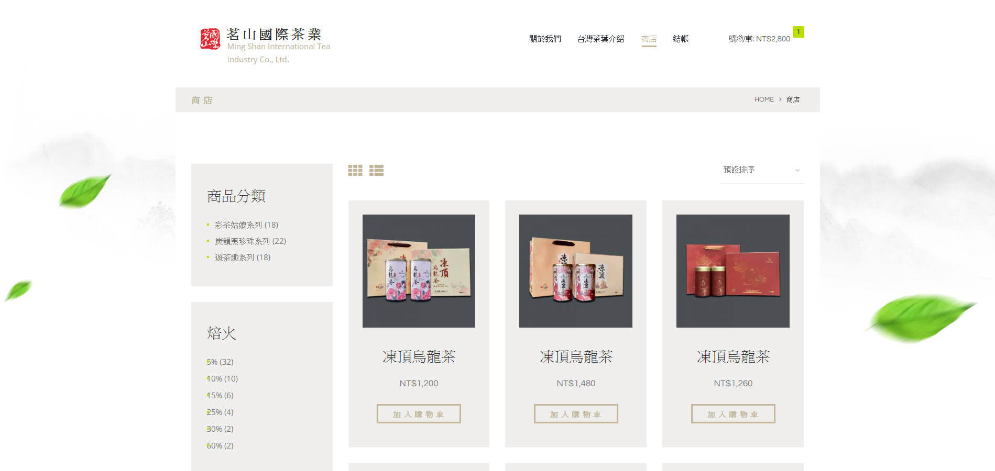The image size is (995, 471).
Task: Switch to list view layout icon
Action: (x=376, y=170)
